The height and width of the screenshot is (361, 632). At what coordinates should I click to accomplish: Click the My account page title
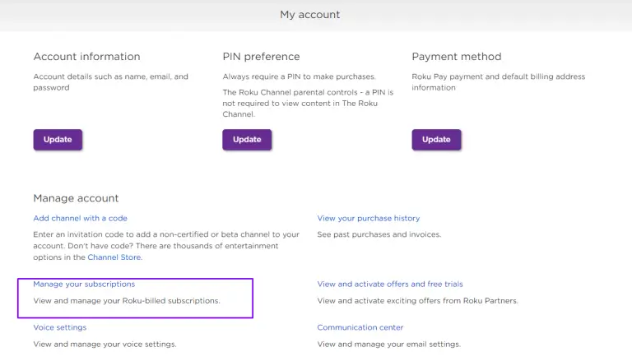[x=309, y=15]
